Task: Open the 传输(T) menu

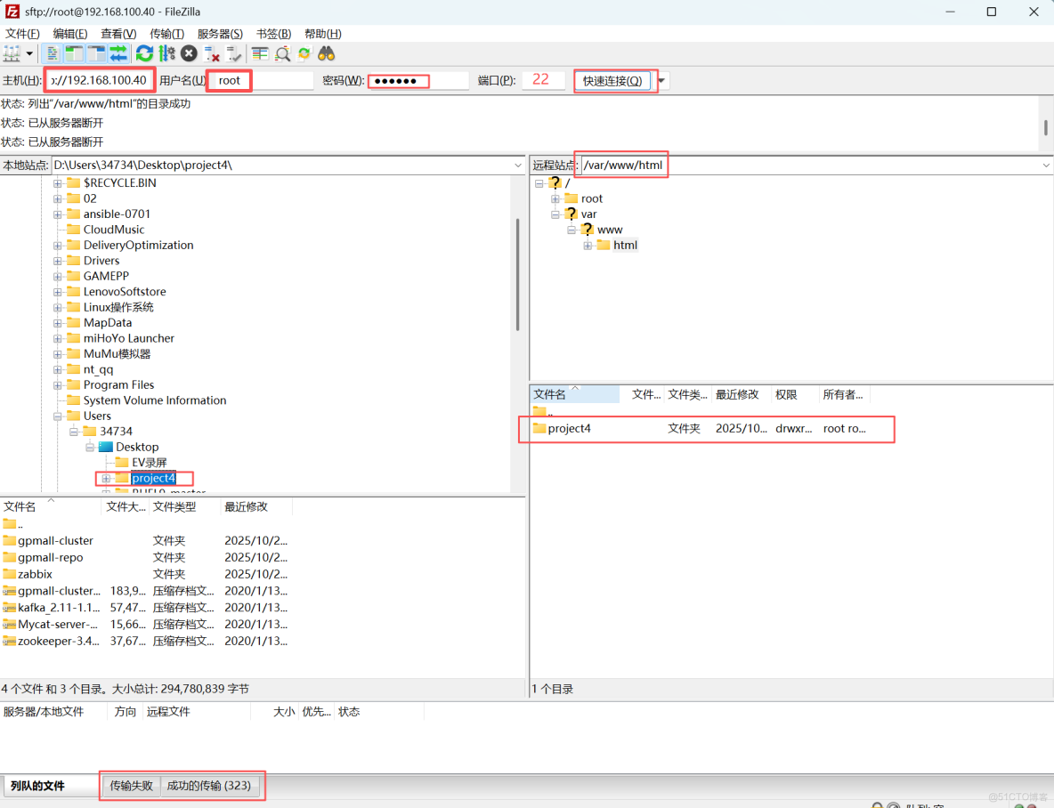Action: [x=166, y=34]
